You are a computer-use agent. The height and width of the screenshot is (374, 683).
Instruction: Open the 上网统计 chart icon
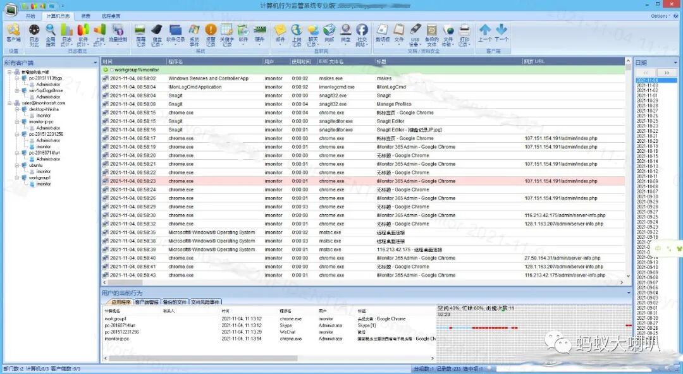(x=100, y=35)
